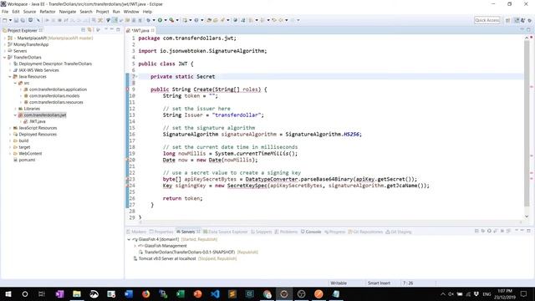Open the Project menu
This screenshot has height=301, width=535.
click(102, 12)
